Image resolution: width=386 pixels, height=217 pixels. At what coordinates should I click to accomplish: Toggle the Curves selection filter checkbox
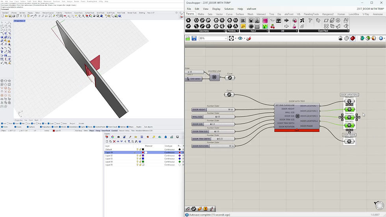pyautogui.click(x=15, y=127)
